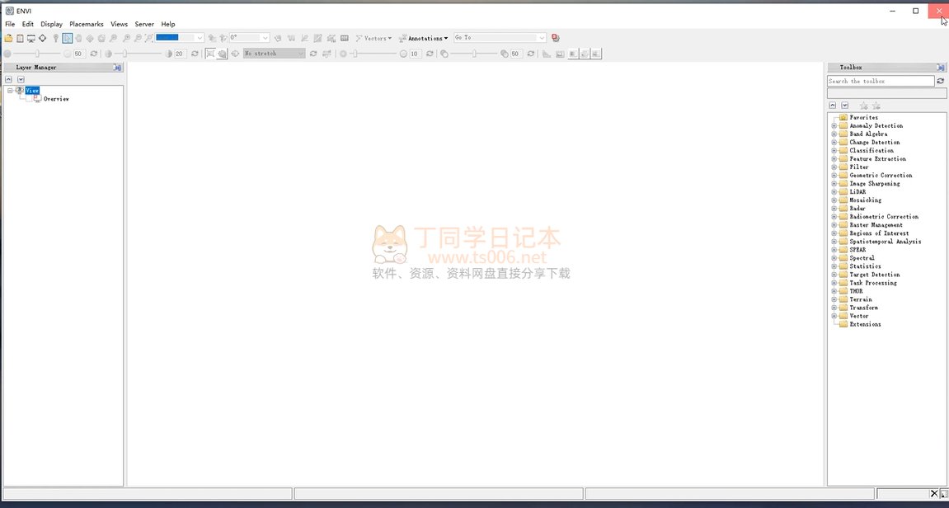Open the Data Manager clipboard icon

click(x=19, y=38)
